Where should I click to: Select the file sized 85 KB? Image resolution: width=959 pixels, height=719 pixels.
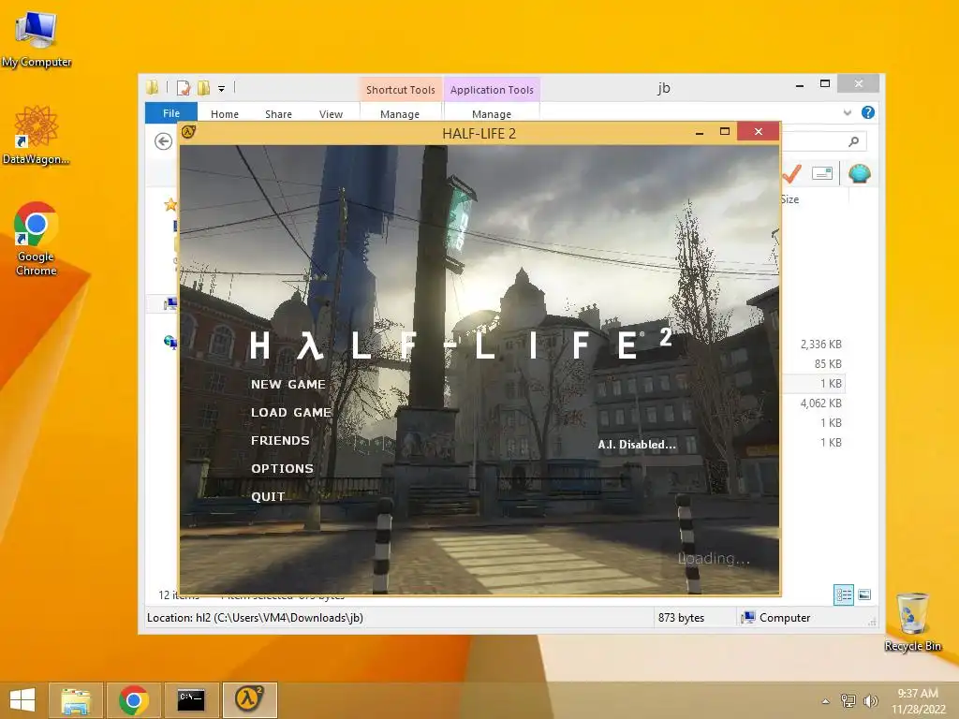click(828, 364)
